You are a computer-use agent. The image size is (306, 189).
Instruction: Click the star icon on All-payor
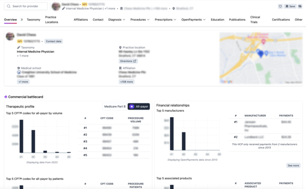pos(132,106)
